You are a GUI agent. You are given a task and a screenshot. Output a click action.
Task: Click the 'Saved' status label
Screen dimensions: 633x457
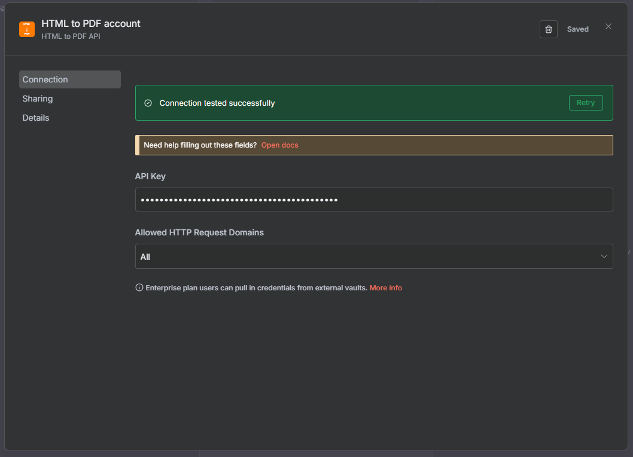pyautogui.click(x=577, y=29)
